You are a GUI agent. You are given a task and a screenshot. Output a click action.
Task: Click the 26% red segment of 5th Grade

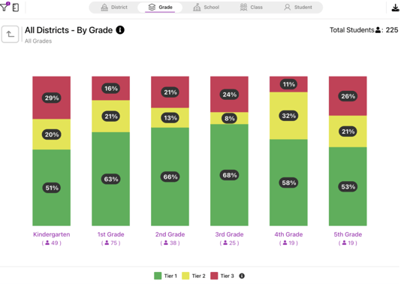[348, 96]
